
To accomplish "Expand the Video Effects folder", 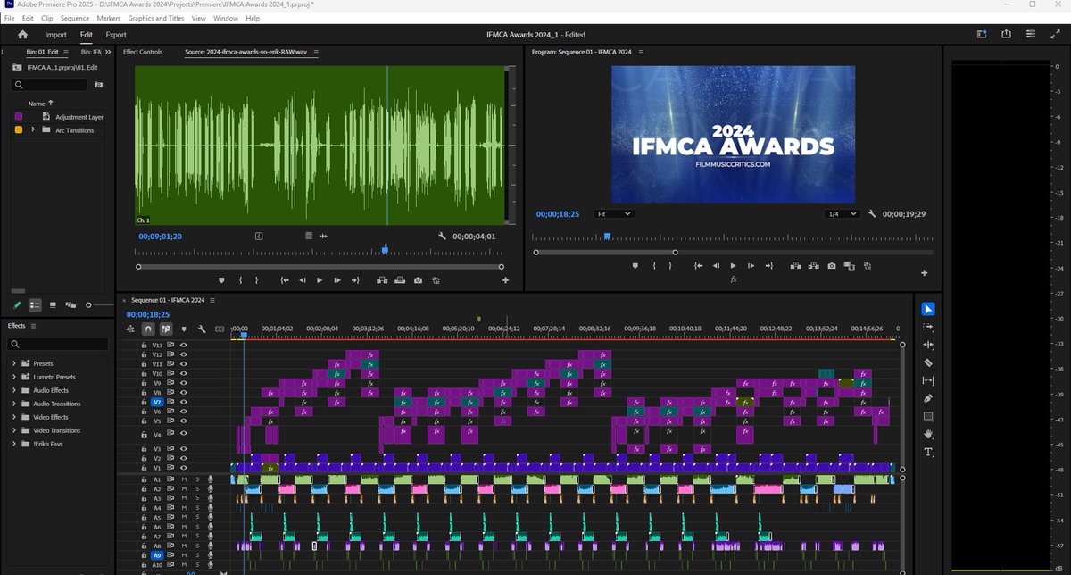I will (14, 417).
